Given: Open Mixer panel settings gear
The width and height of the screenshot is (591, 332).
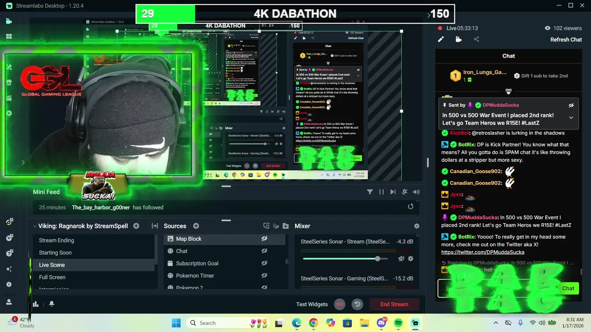Looking at the screenshot, I should click(x=416, y=226).
